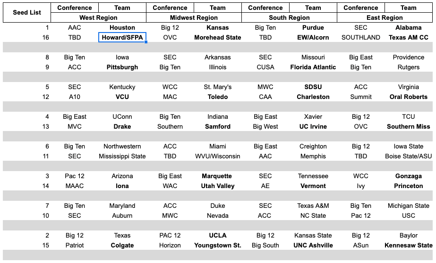This screenshot has height=263, width=436.
Task: Select the Texas AM CC cell
Action: (x=409, y=38)
